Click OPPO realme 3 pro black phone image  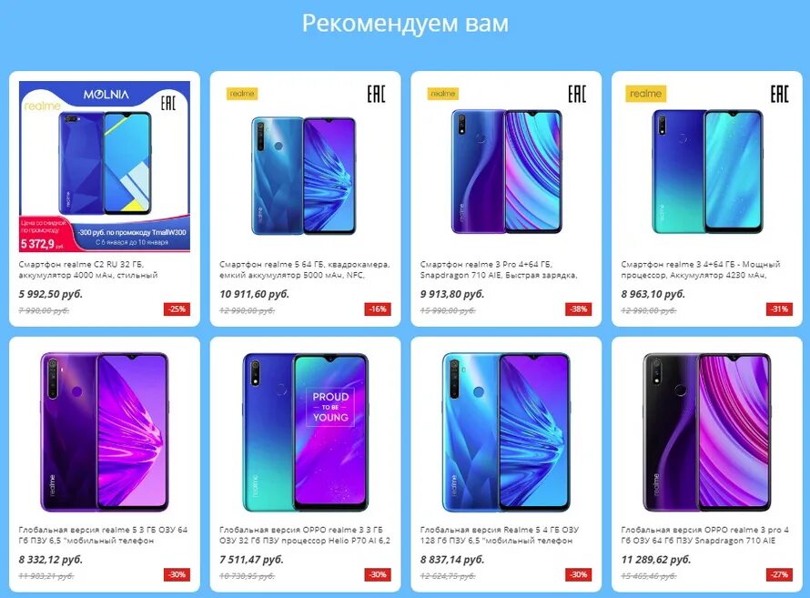(x=706, y=432)
